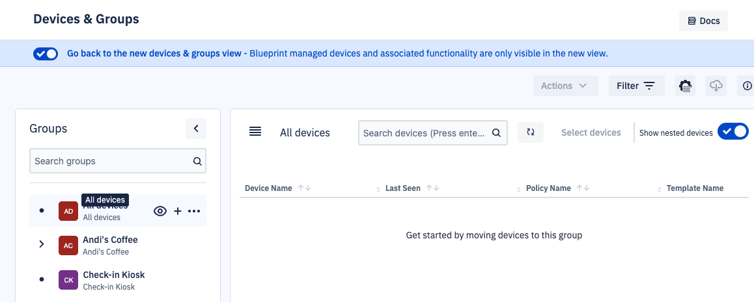Sort by Device Name column
The image size is (754, 302).
tap(304, 188)
